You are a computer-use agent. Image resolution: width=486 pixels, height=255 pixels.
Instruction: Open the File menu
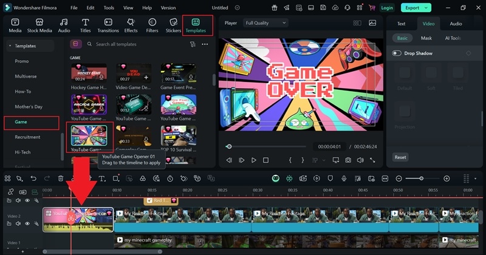click(74, 8)
